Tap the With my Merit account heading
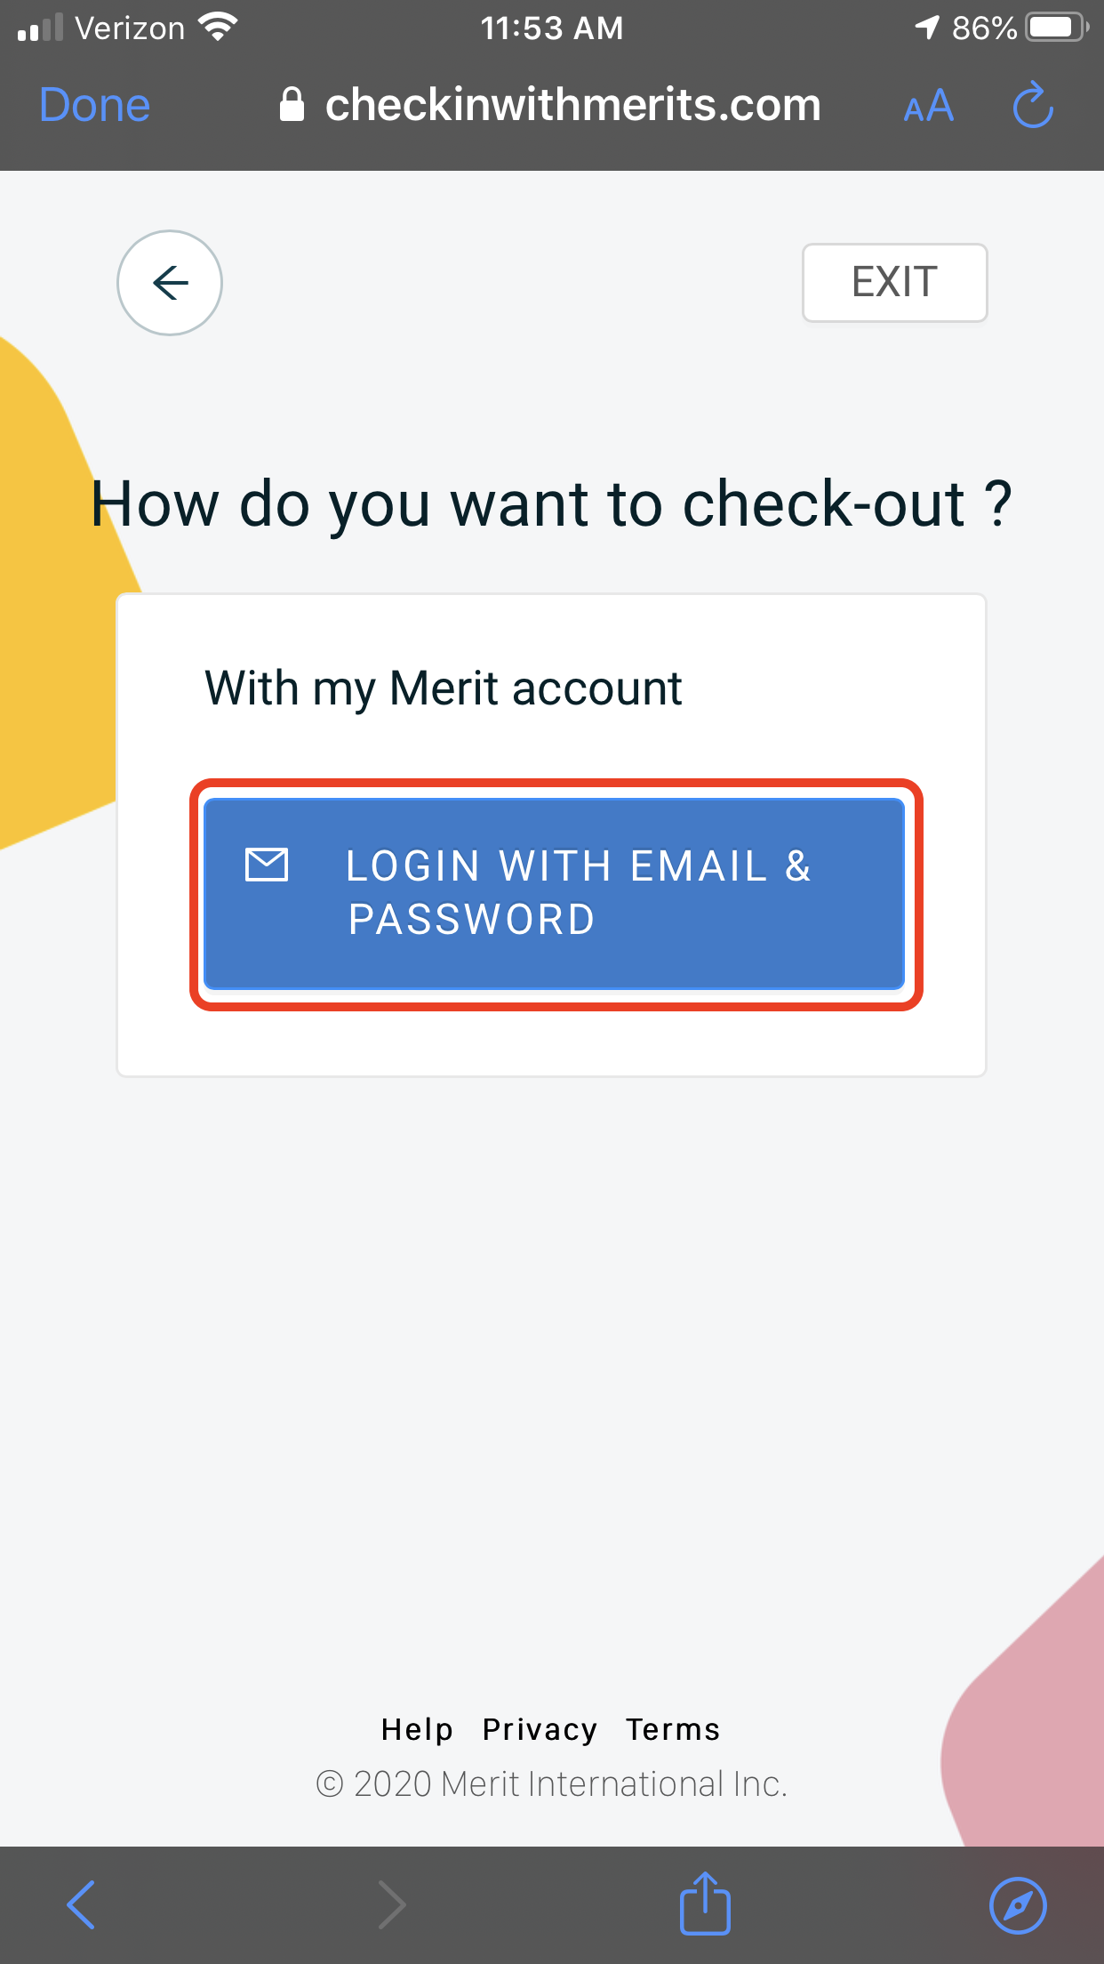 point(444,688)
